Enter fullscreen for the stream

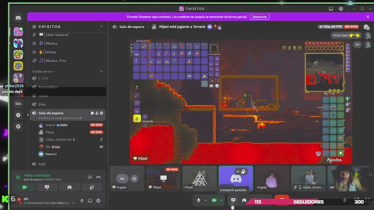[x=368, y=200]
